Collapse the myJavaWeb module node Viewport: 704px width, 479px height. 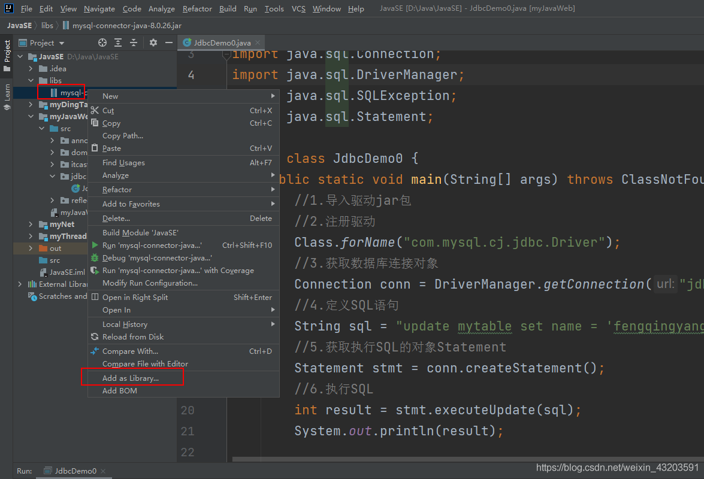pos(31,117)
